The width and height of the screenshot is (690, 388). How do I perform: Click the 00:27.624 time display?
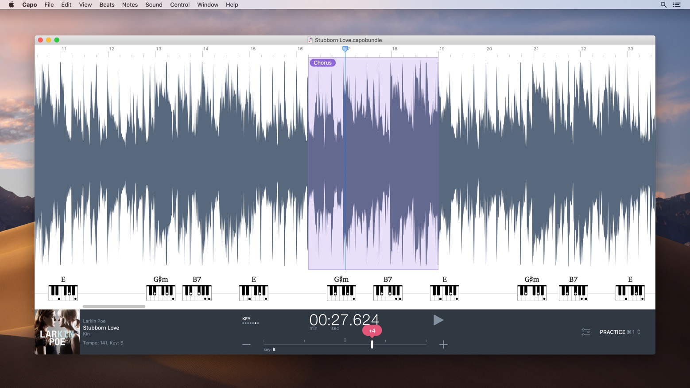344,320
